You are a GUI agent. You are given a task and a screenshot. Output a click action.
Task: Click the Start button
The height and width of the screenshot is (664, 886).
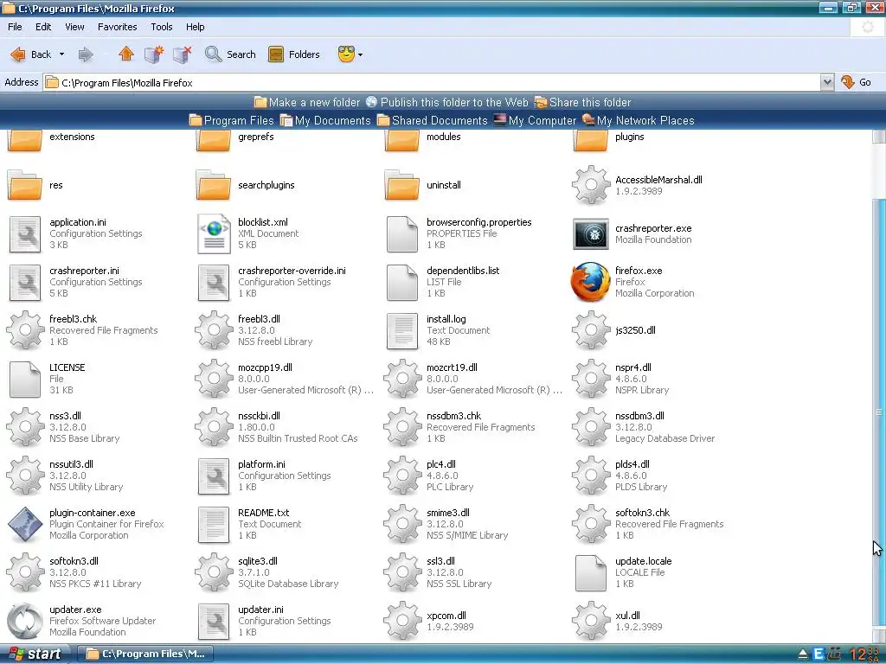[x=35, y=654]
